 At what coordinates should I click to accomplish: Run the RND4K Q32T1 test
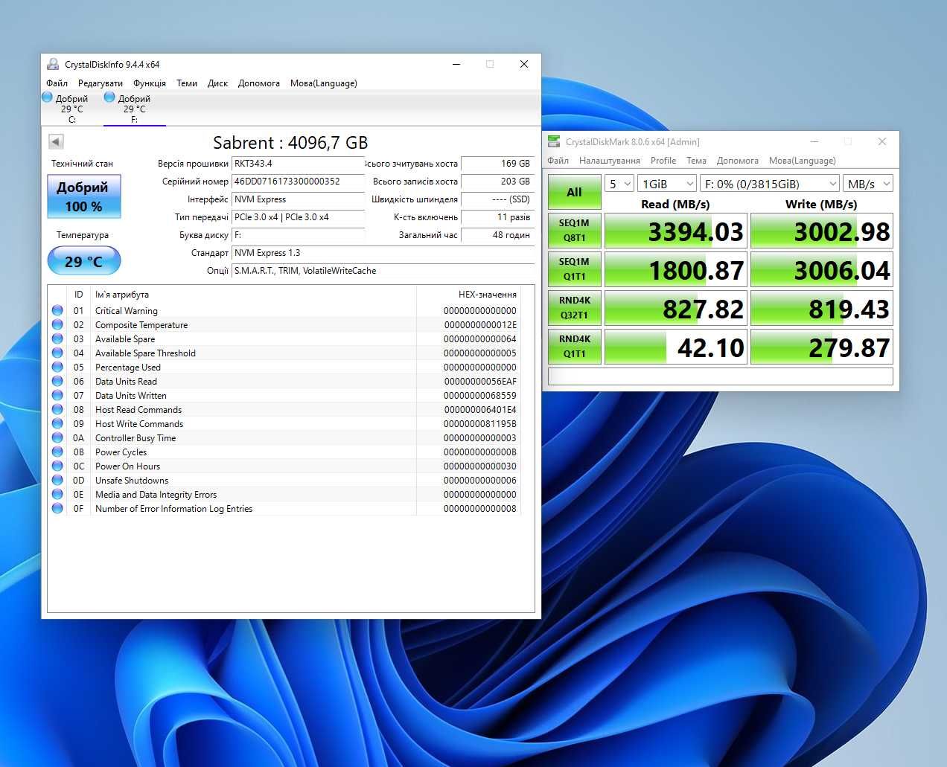pos(574,308)
